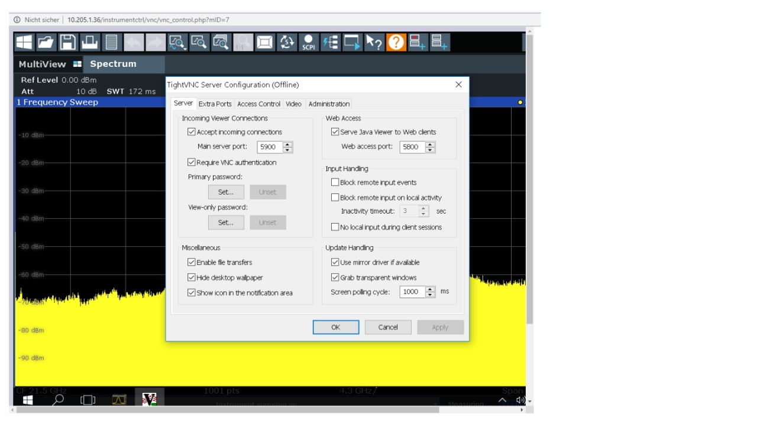This screenshot has width=757, height=426.
Task: Click the Windows logo icon in the analyzer toolbar
Action: pyautogui.click(x=24, y=42)
